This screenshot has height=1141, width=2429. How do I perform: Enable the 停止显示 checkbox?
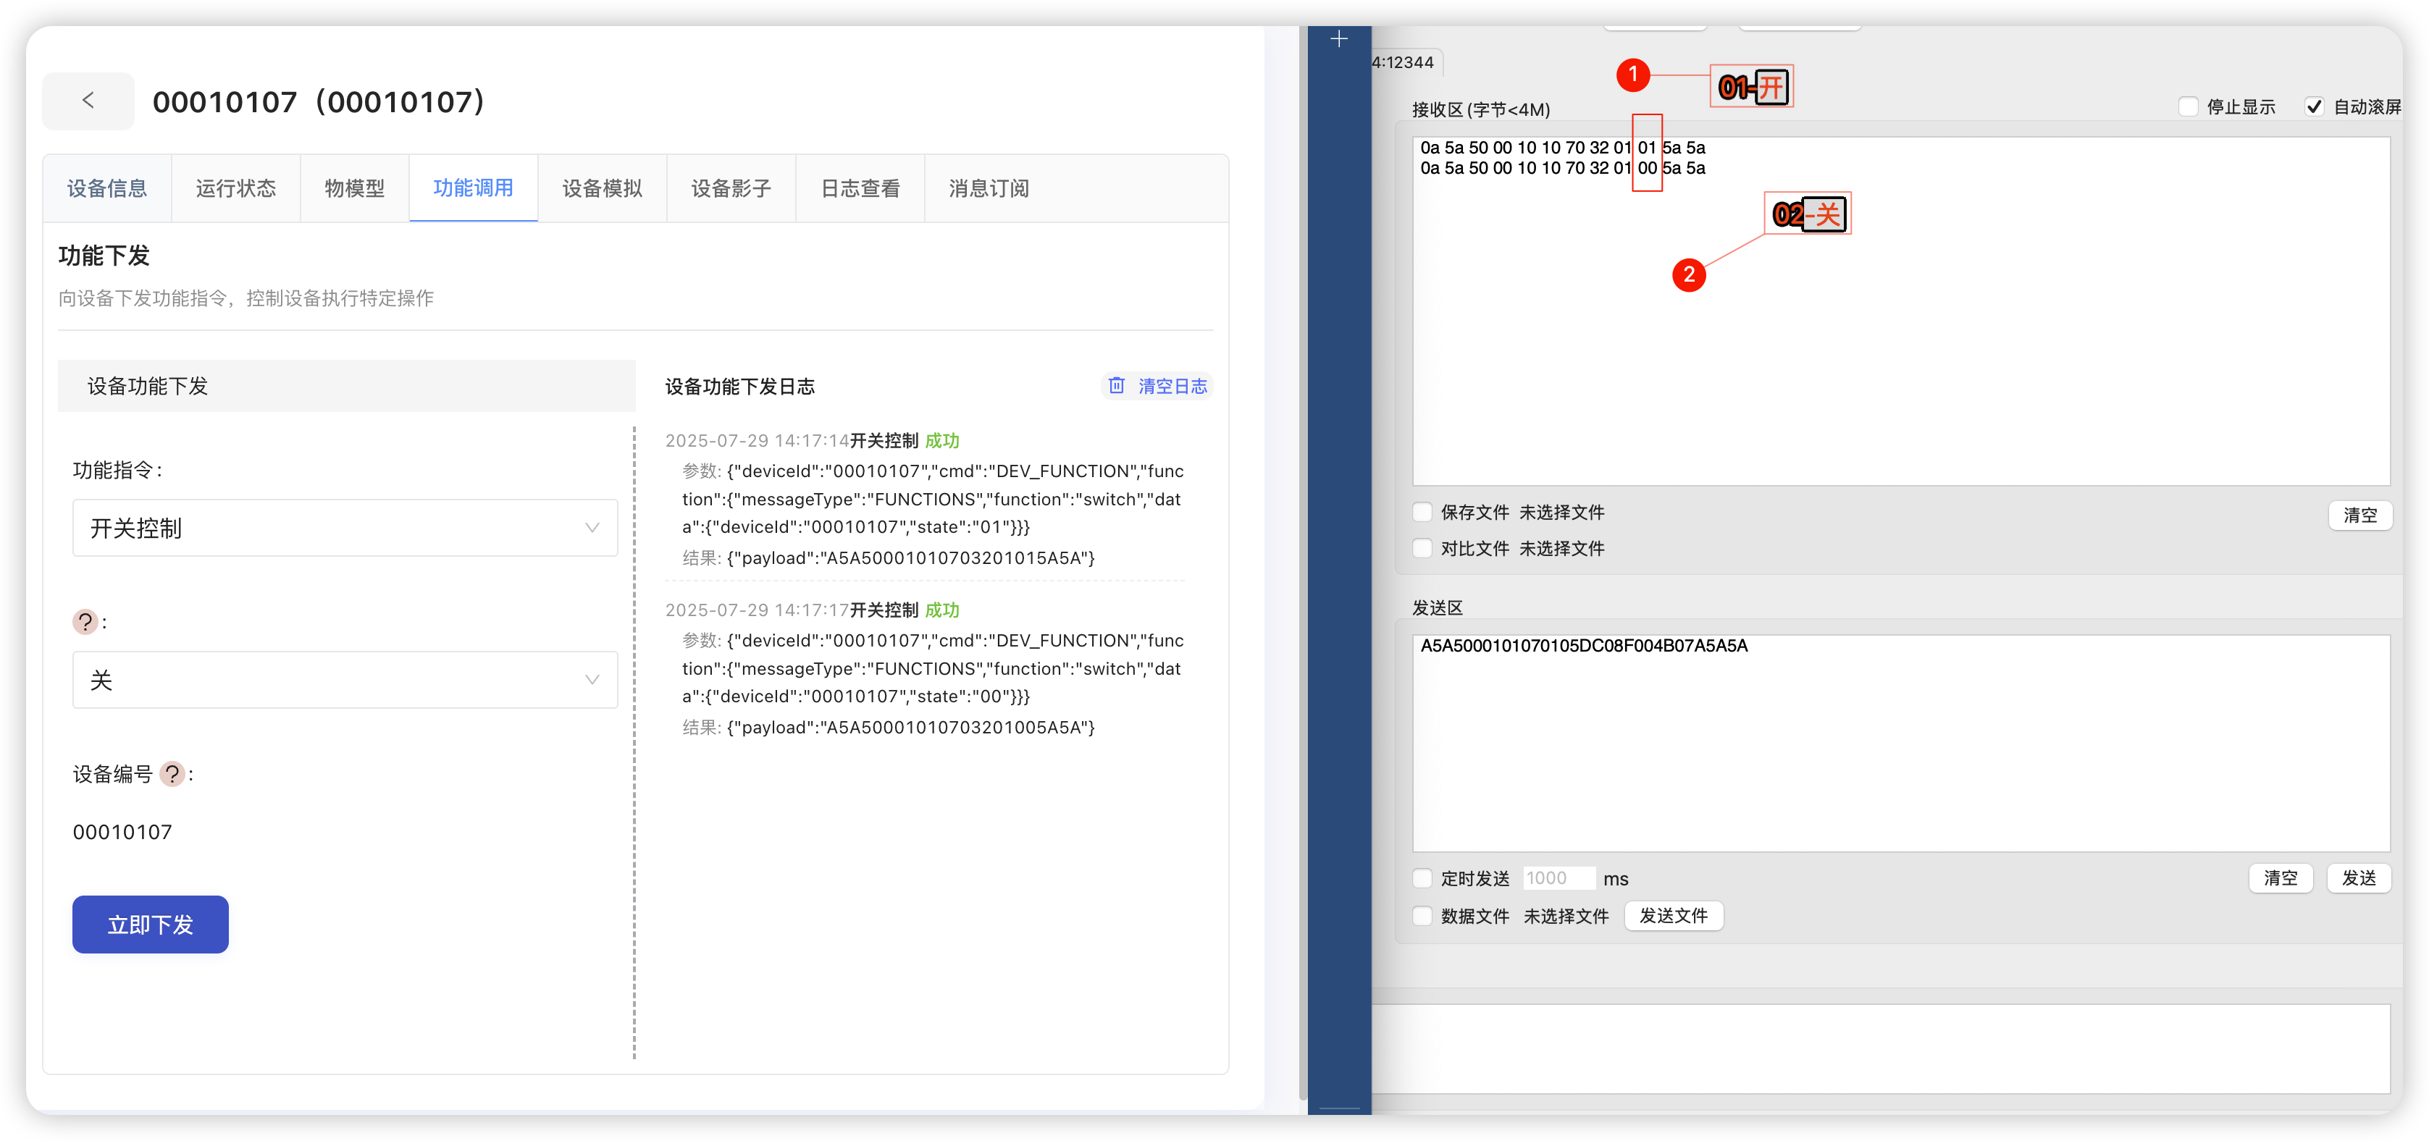2189,106
